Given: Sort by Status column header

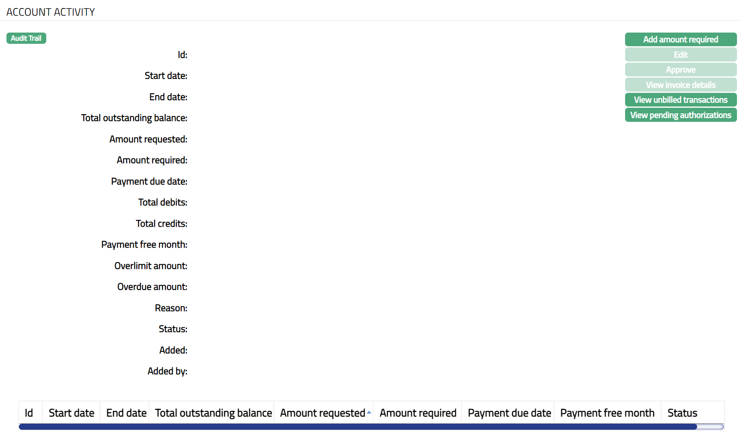Looking at the screenshot, I should click(x=682, y=413).
